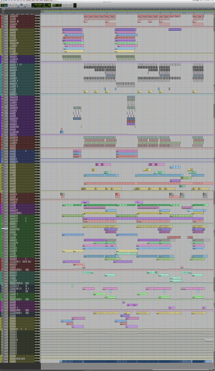Open the Apple menu

pos(1,1)
